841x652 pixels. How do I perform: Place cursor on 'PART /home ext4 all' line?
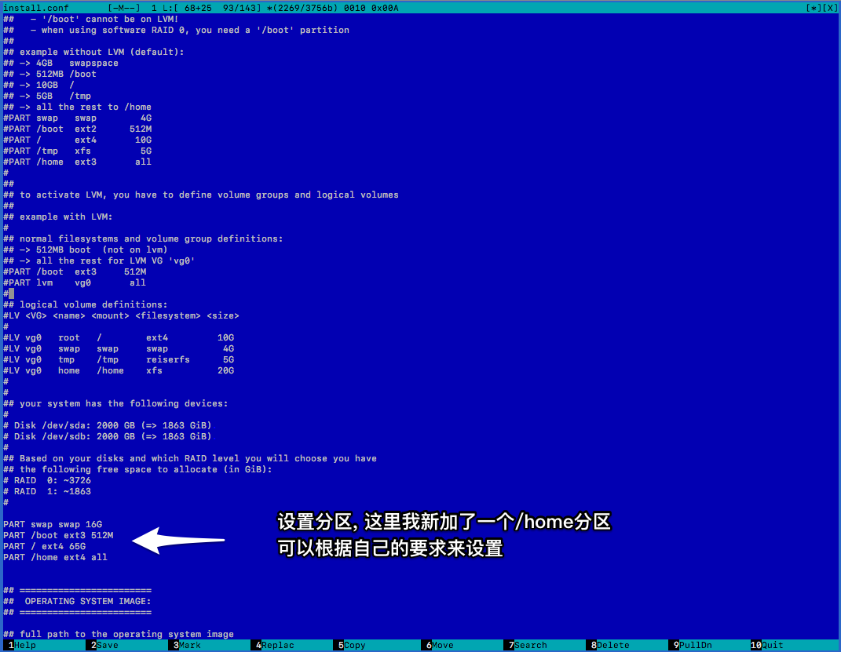point(55,557)
